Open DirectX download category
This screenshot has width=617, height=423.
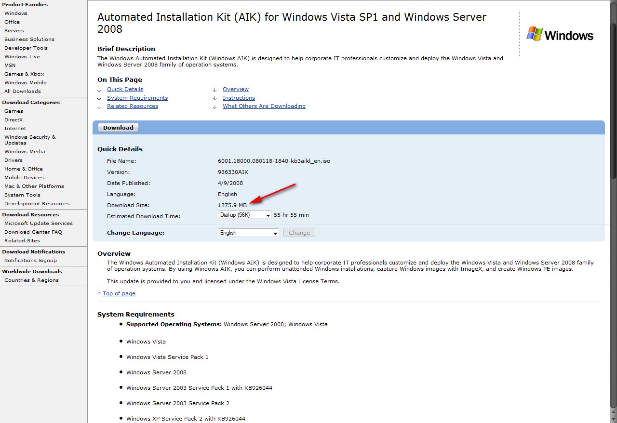tap(13, 120)
